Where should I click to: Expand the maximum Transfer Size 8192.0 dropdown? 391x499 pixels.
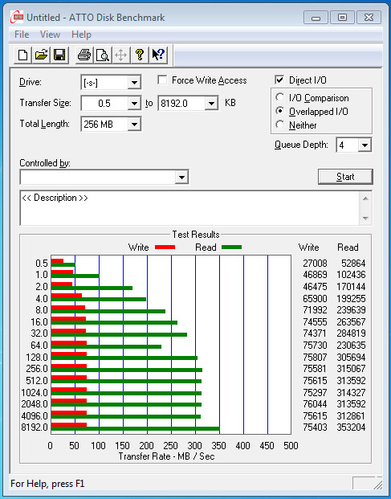(x=211, y=104)
